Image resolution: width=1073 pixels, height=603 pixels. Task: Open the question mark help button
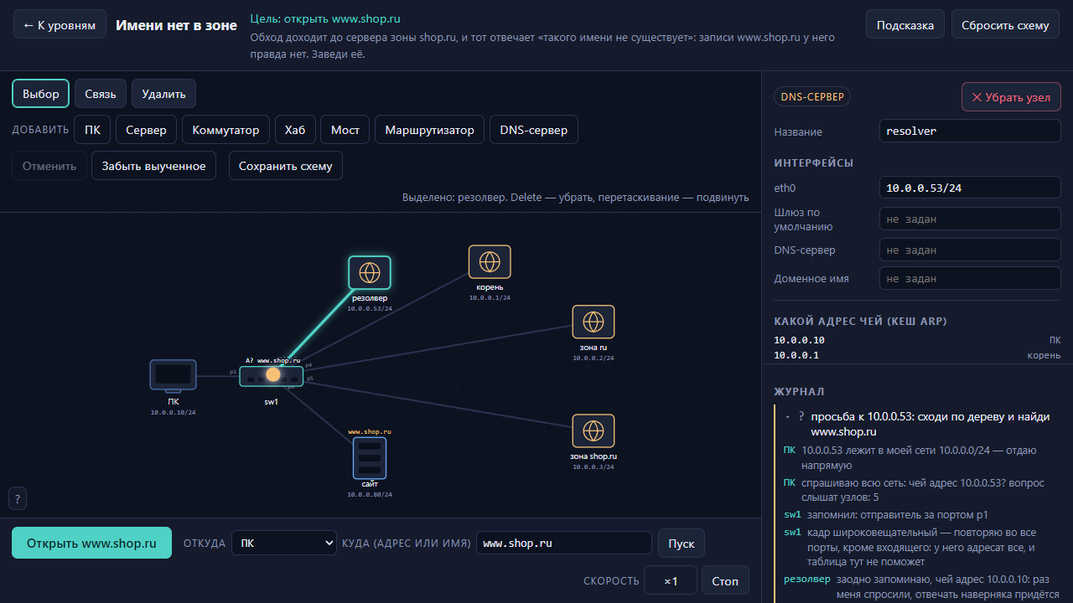pyautogui.click(x=17, y=498)
